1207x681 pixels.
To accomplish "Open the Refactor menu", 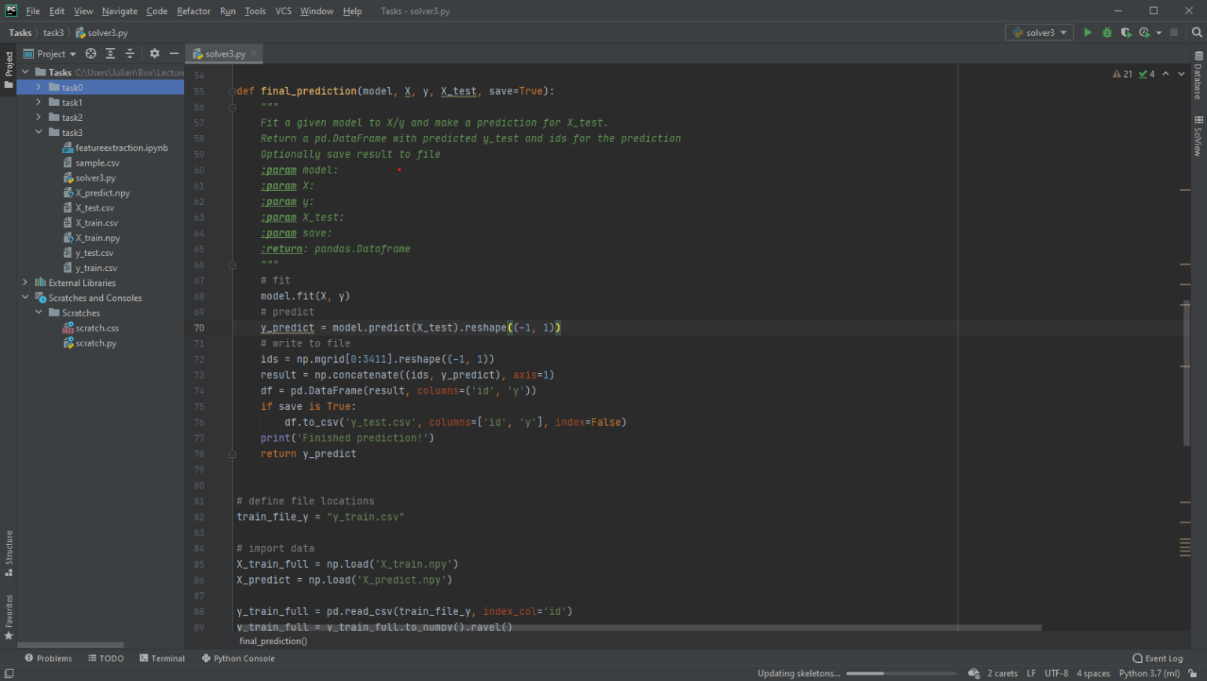I will click(193, 11).
